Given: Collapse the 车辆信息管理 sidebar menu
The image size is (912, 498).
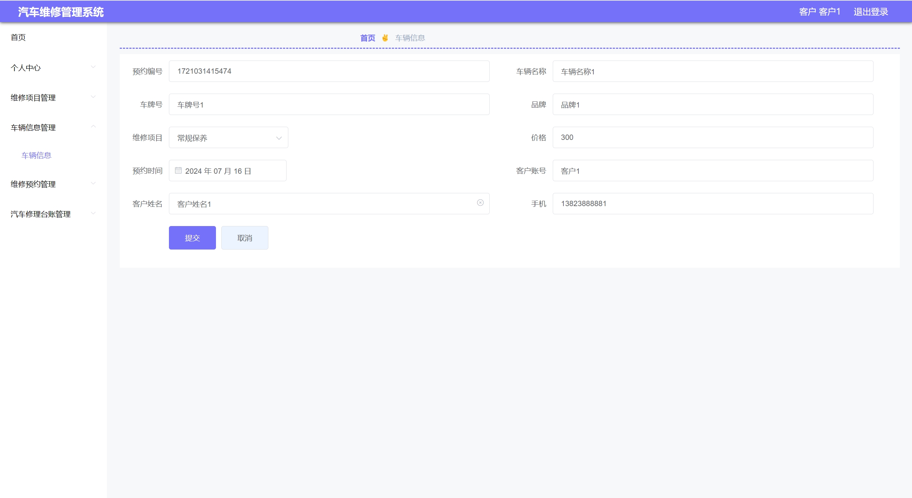Looking at the screenshot, I should (x=53, y=127).
